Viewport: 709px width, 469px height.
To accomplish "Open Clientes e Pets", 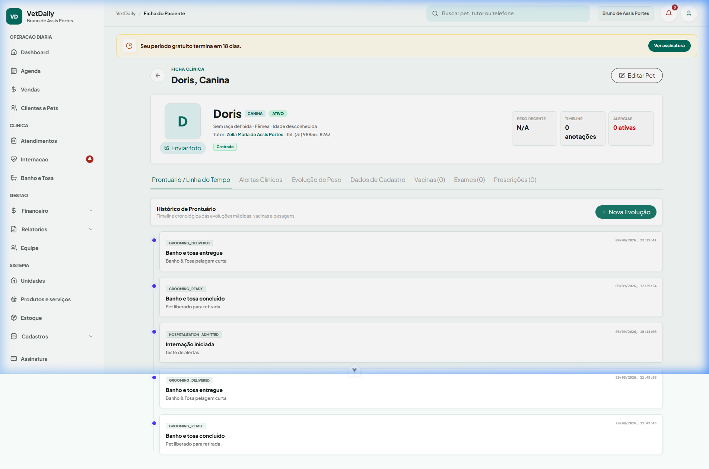I will (x=52, y=108).
